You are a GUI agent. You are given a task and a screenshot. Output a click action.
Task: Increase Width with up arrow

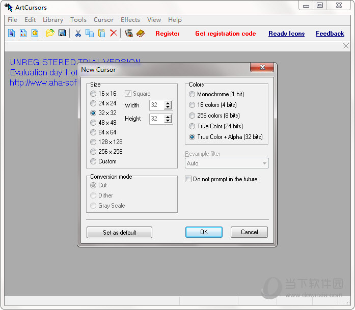pyautogui.click(x=168, y=103)
